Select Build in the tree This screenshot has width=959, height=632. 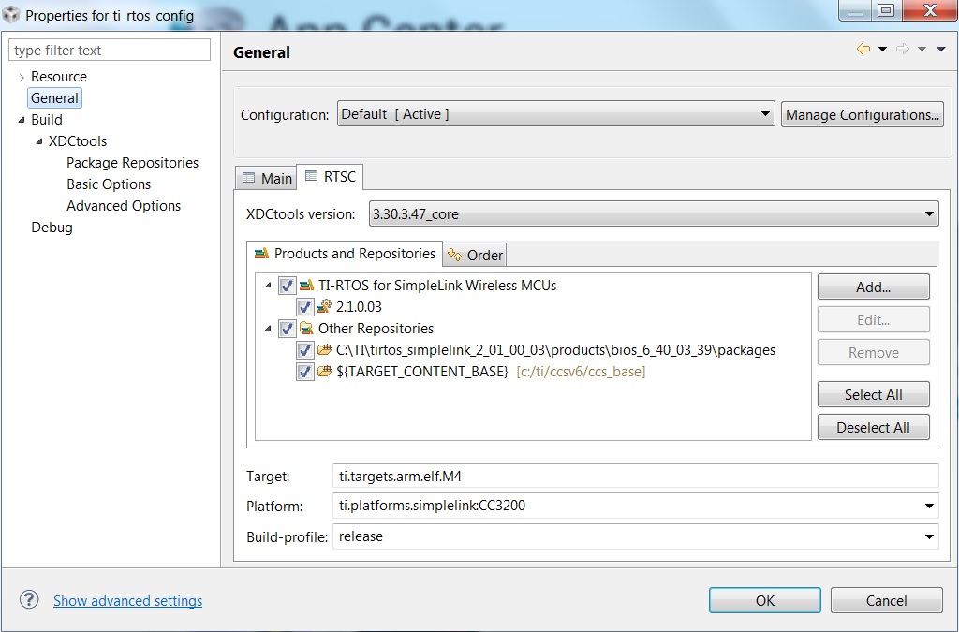coord(47,120)
